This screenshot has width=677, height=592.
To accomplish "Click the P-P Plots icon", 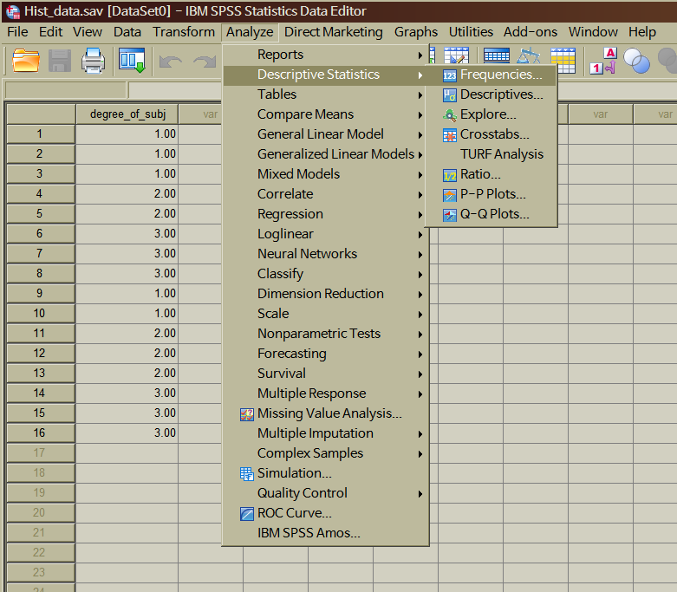I will [x=450, y=195].
